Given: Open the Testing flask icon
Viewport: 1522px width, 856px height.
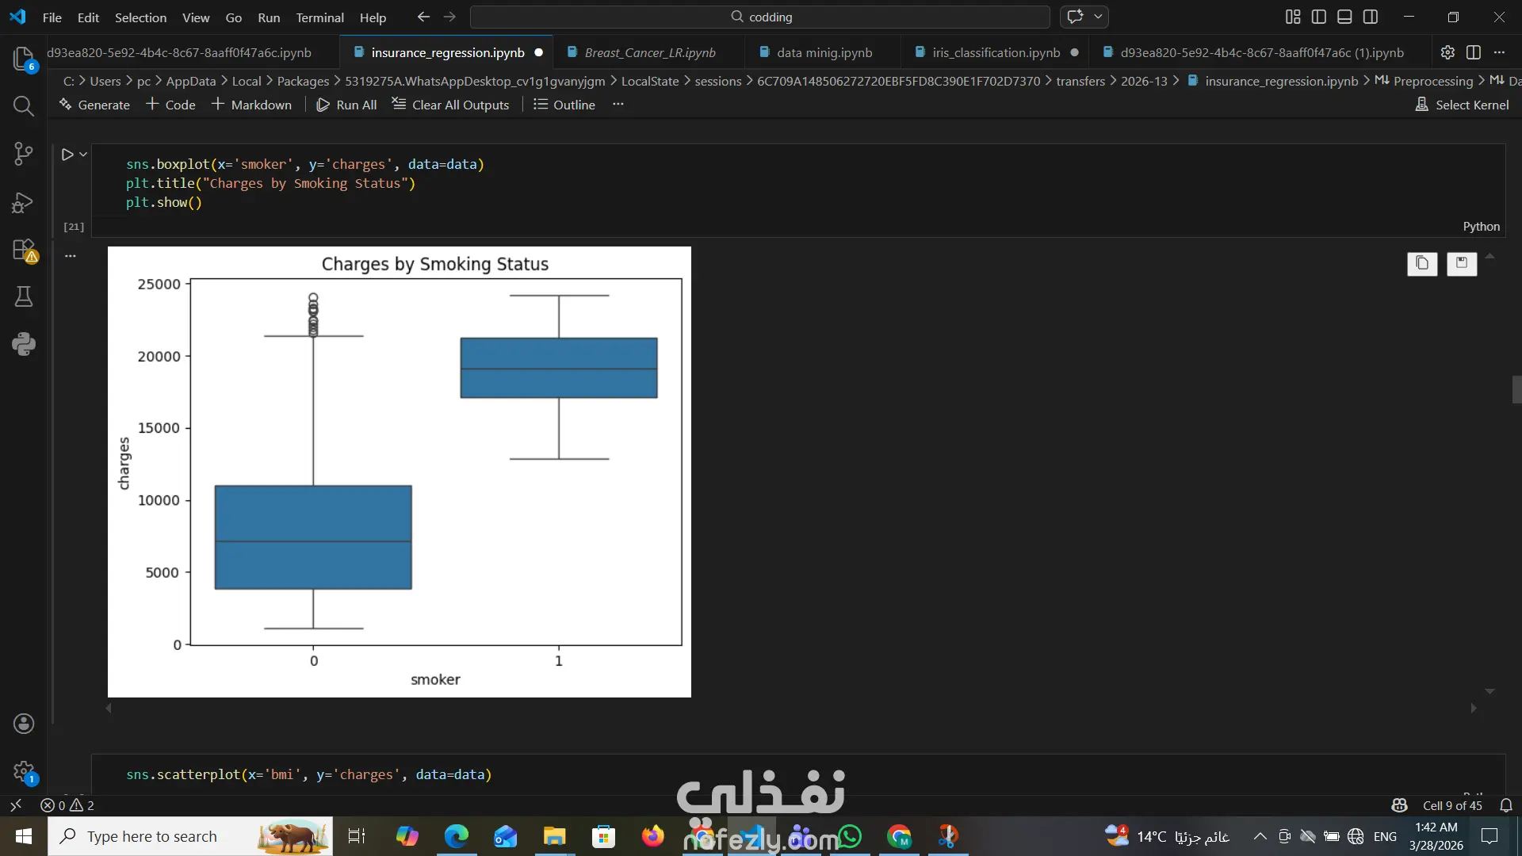Looking at the screenshot, I should coord(23,297).
